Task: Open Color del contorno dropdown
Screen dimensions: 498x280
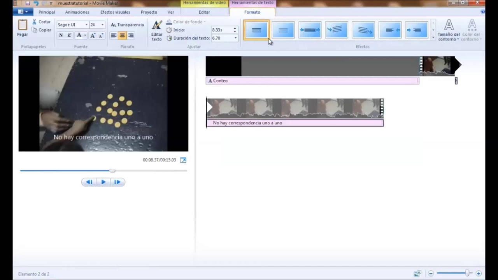Action: point(472,30)
